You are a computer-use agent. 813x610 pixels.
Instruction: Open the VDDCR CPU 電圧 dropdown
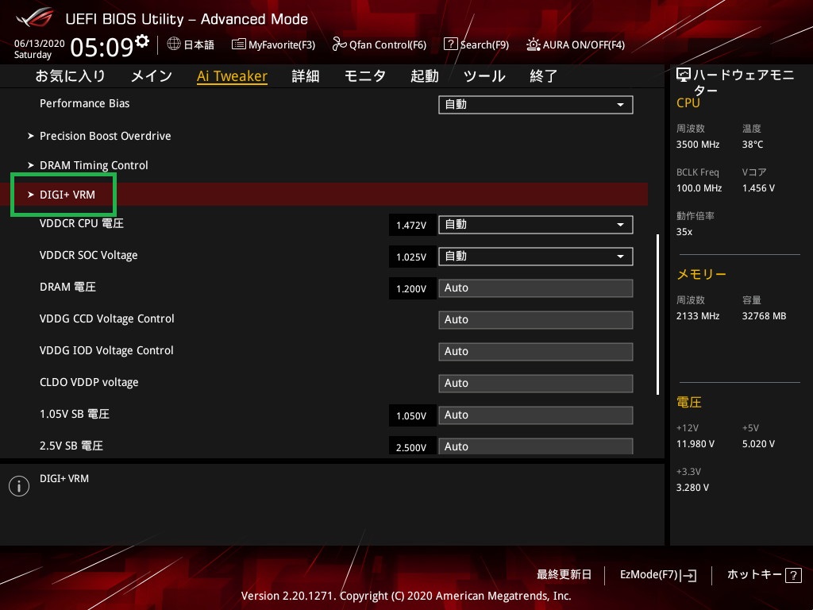[x=536, y=225]
